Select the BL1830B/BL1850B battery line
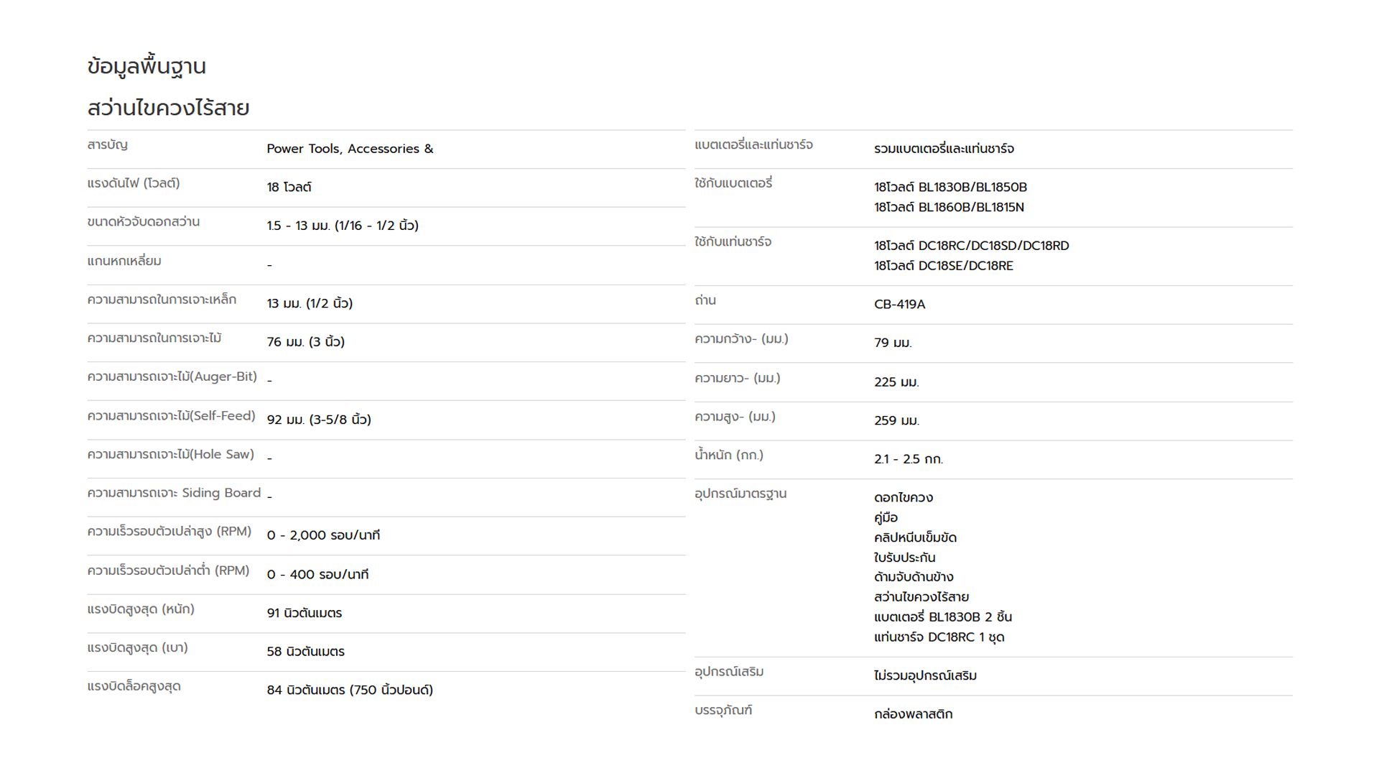 click(x=950, y=188)
